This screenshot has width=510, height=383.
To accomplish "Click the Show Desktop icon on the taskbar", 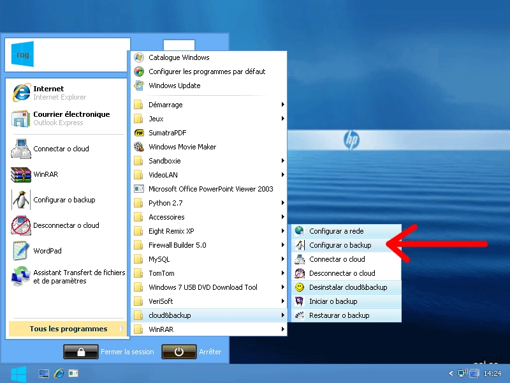I will pos(44,373).
